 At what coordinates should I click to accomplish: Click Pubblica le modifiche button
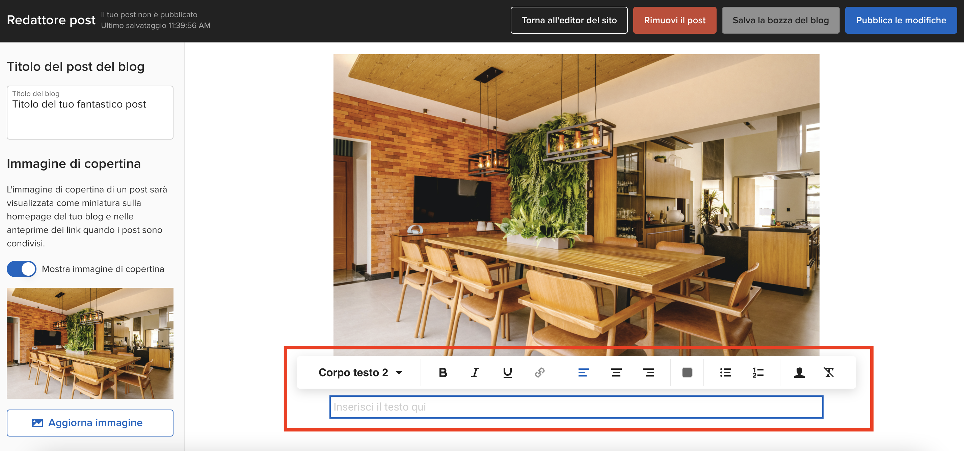[901, 20]
